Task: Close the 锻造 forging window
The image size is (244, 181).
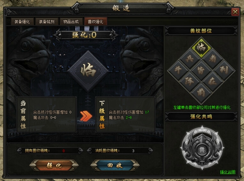Action: pos(235,12)
